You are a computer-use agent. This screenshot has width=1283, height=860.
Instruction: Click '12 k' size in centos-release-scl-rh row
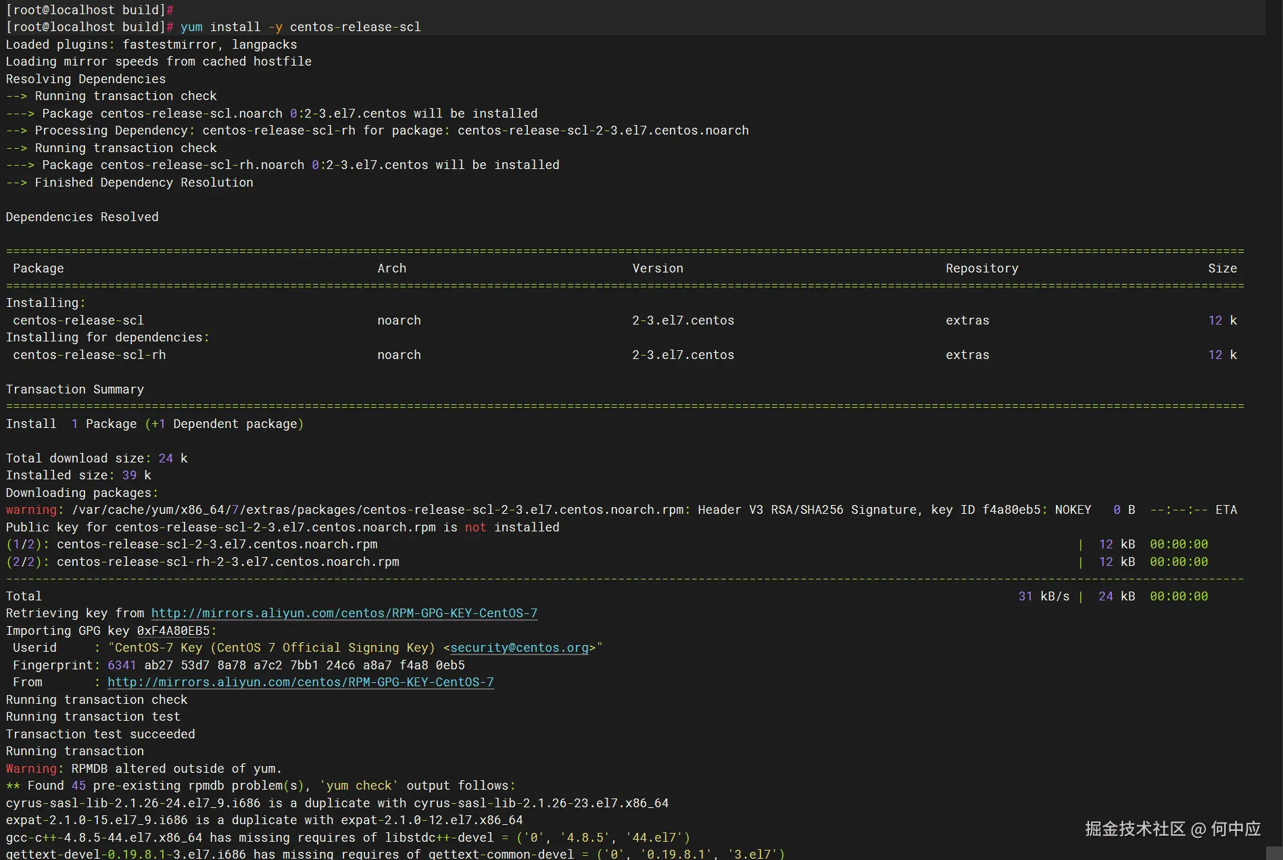point(1223,355)
